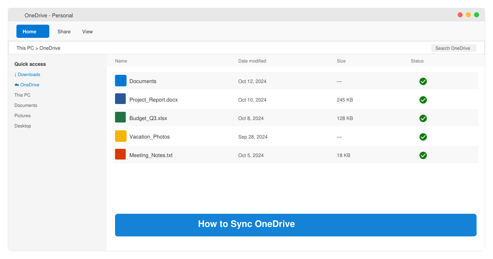The height and width of the screenshot is (259, 493).
Task: Switch to the Share tab
Action: pos(64,32)
